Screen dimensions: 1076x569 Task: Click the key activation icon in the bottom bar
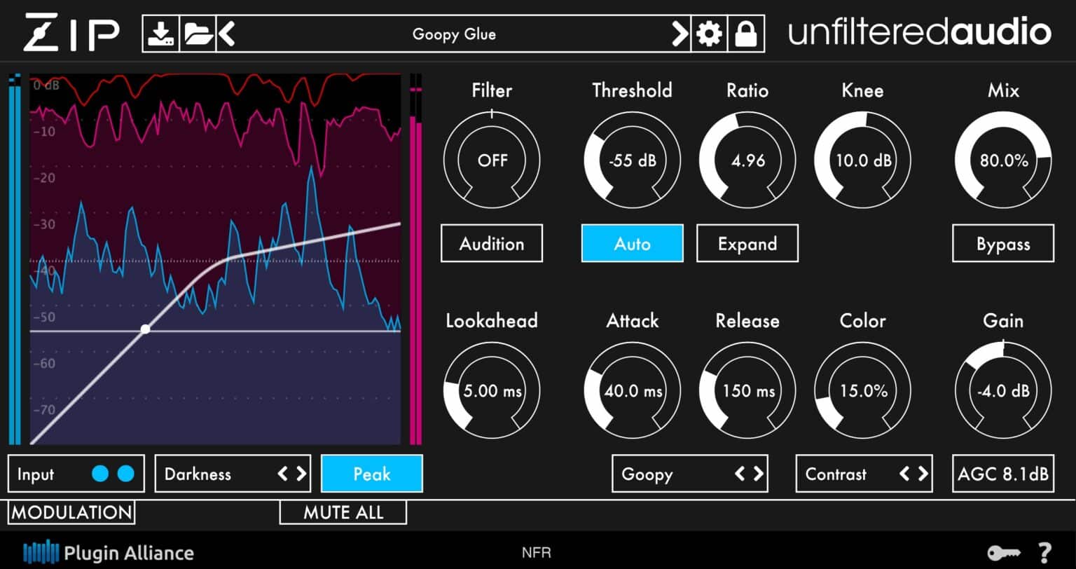click(1005, 552)
